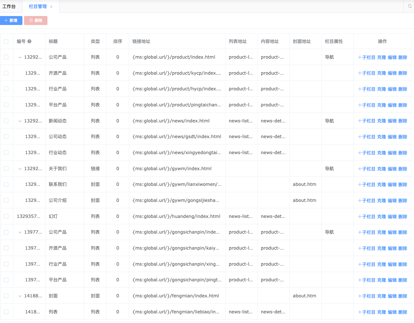414x323 pixels.
Task: Add a sub-column to the 公司介绍 row
Action: click(x=367, y=201)
